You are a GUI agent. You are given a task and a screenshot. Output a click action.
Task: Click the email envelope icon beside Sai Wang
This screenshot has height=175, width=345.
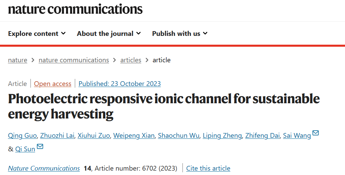[x=316, y=133]
